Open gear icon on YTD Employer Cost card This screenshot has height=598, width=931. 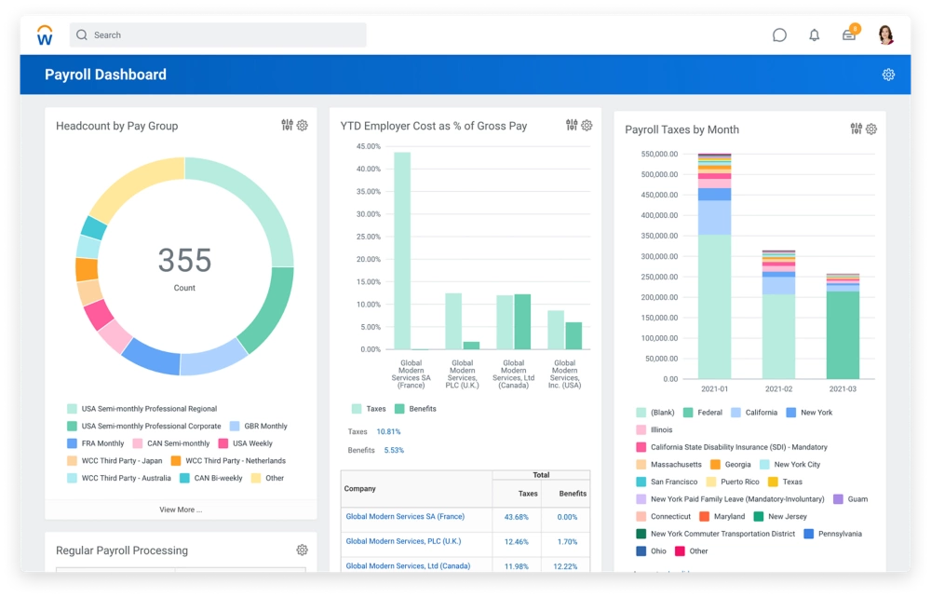[587, 126]
